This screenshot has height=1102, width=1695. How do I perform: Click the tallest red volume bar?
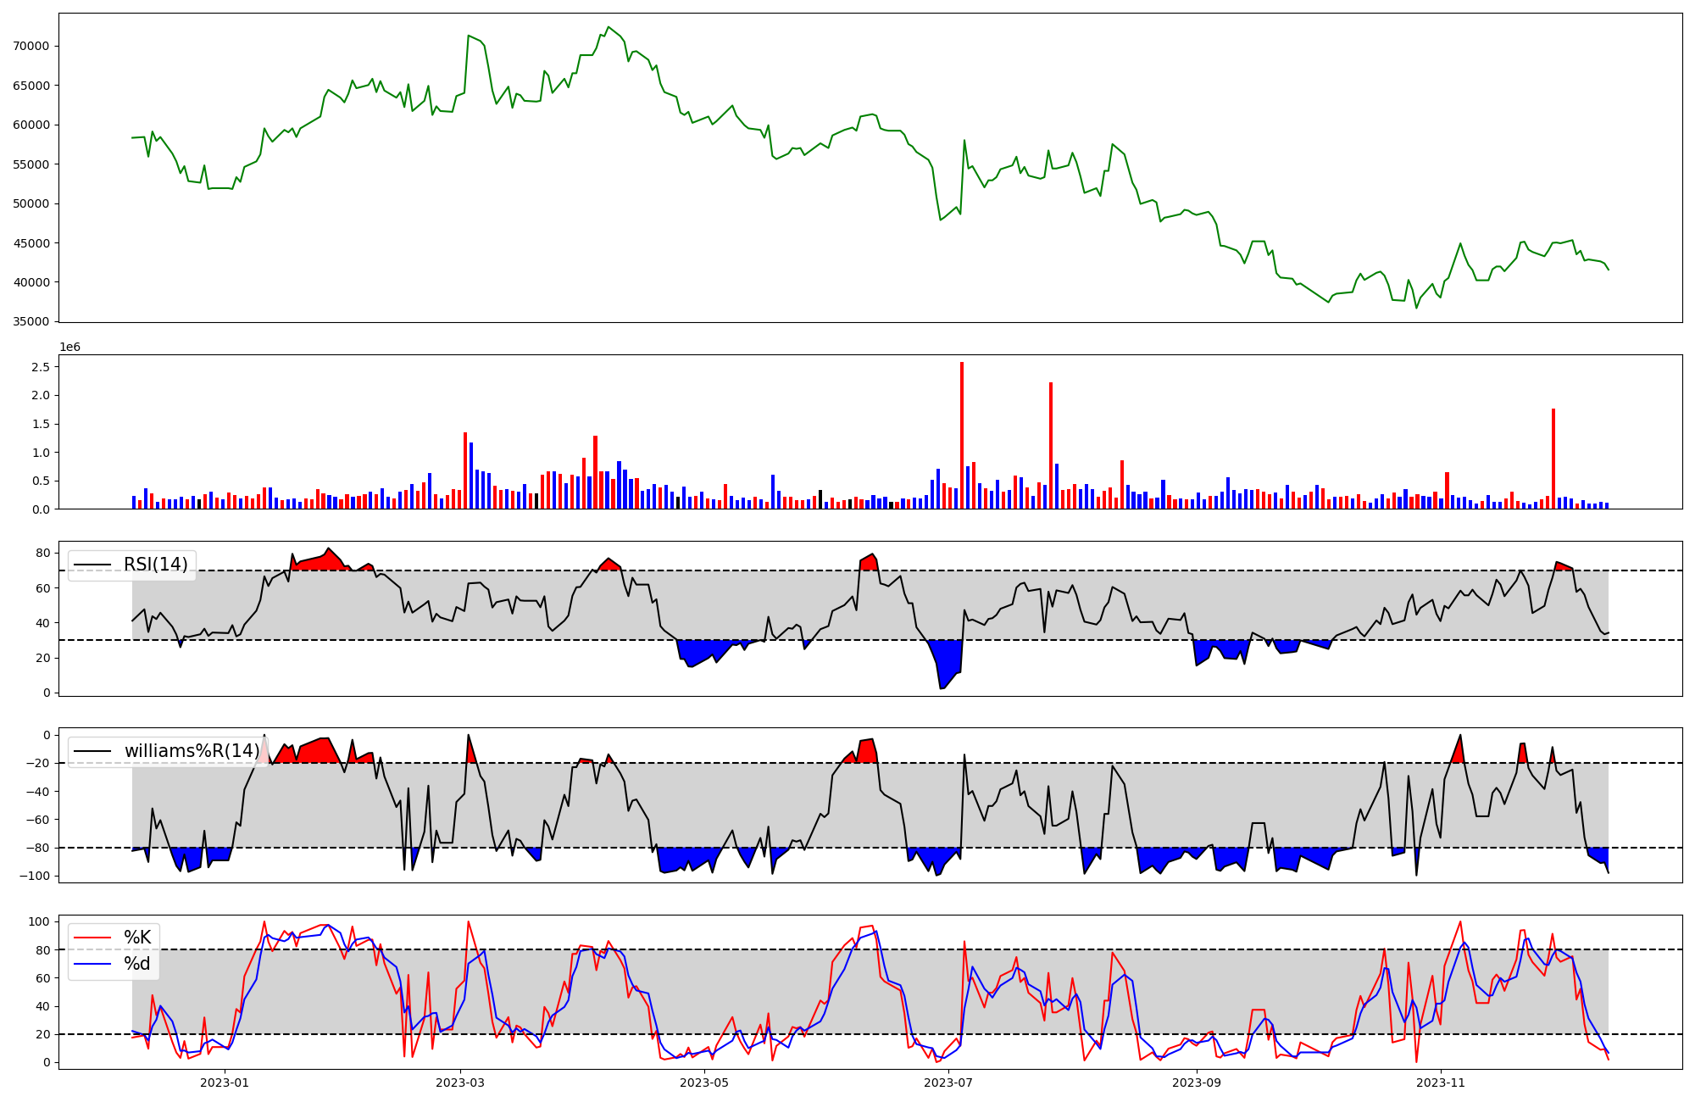(x=962, y=435)
